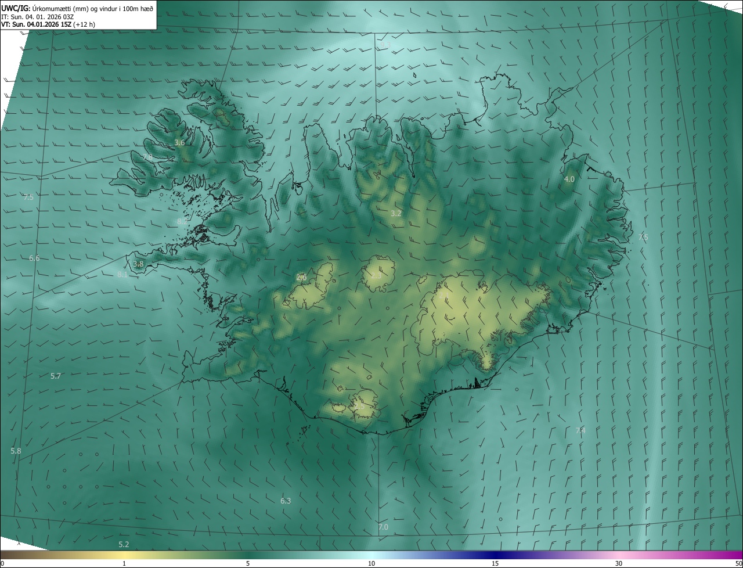
Task: Click the 6.6 value label
Action: click(34, 258)
